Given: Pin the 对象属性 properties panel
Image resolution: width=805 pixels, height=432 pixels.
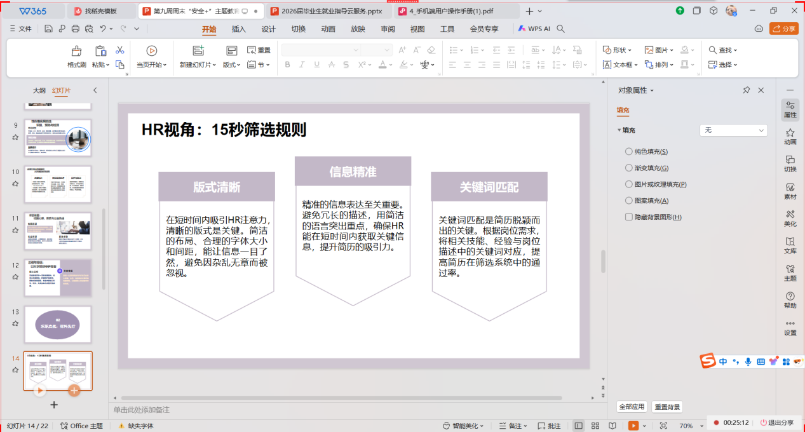Looking at the screenshot, I should (x=747, y=91).
